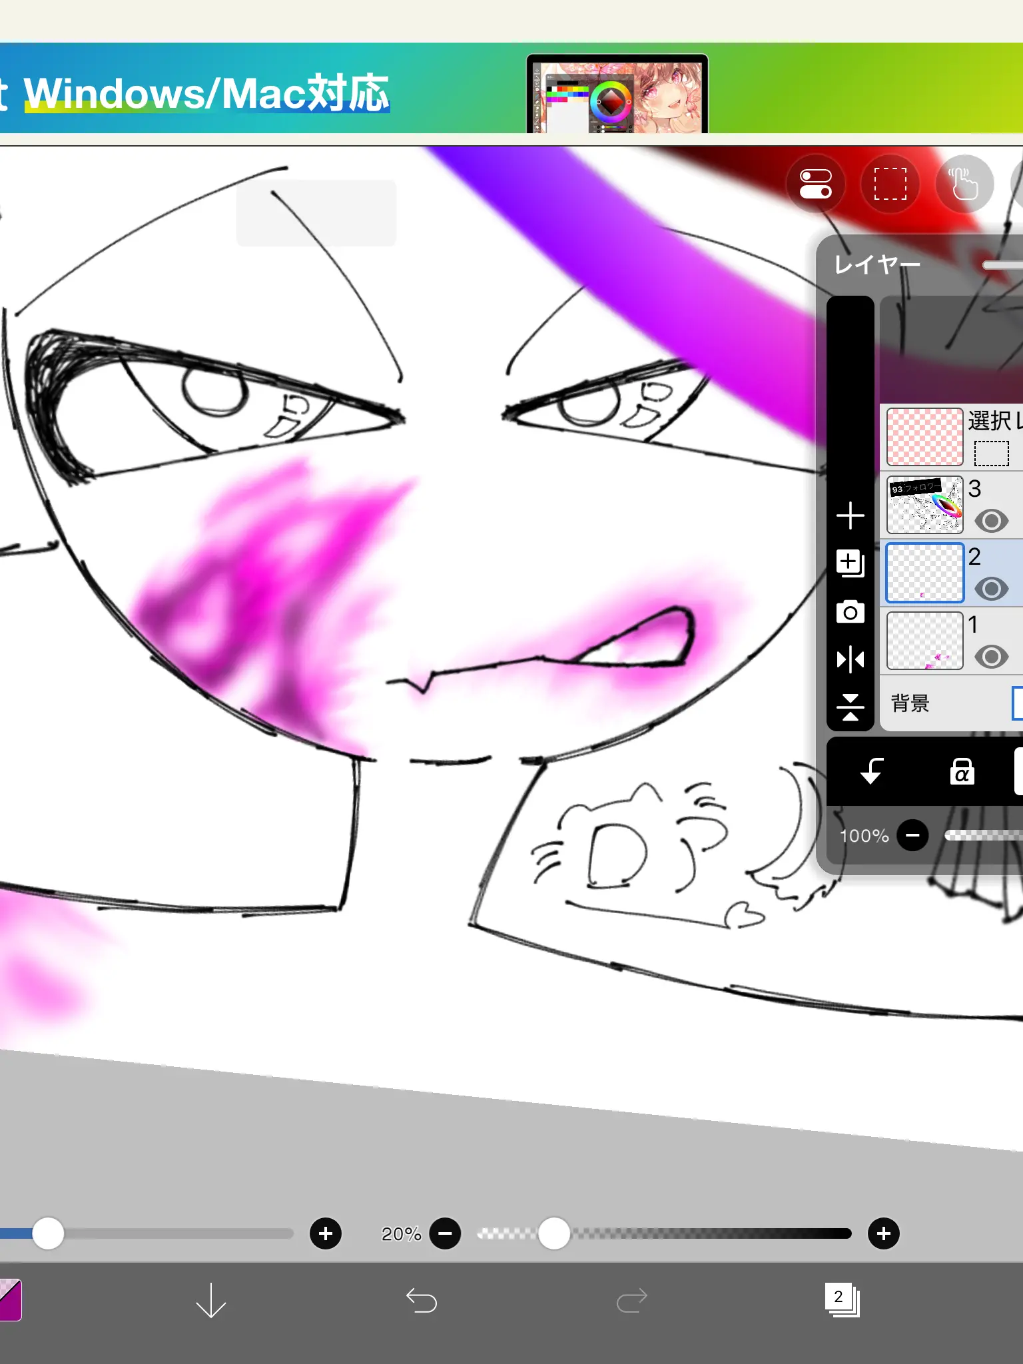The height and width of the screenshot is (1364, 1023).
Task: Open the selection area tool
Action: pyautogui.click(x=890, y=184)
